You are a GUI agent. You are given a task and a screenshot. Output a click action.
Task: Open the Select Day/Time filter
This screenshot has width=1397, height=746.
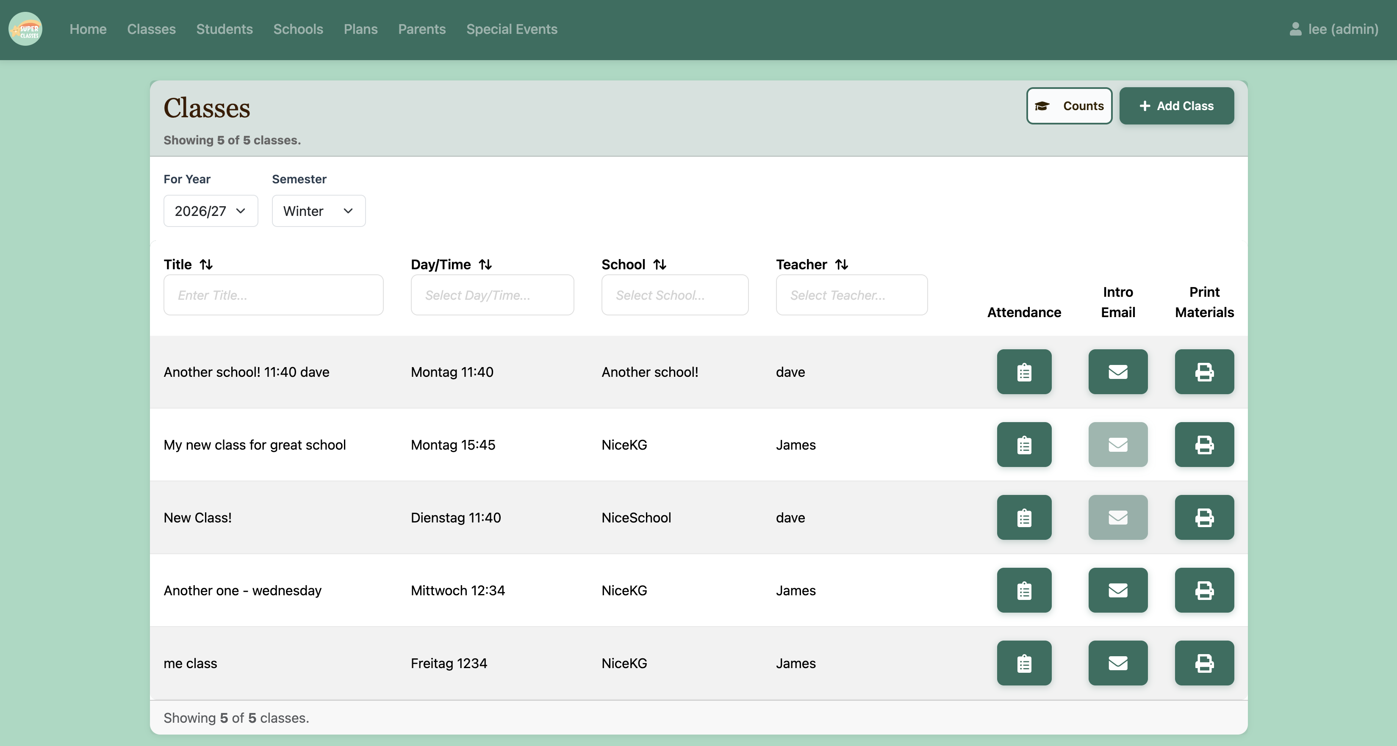coord(492,295)
